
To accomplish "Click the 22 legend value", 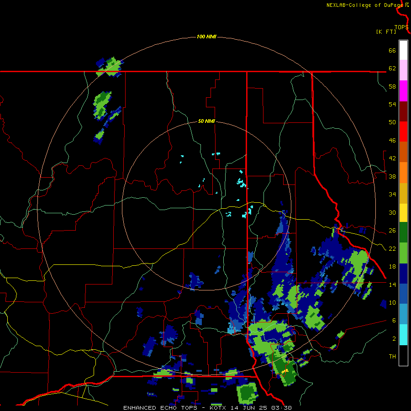I will pyautogui.click(x=392, y=248).
